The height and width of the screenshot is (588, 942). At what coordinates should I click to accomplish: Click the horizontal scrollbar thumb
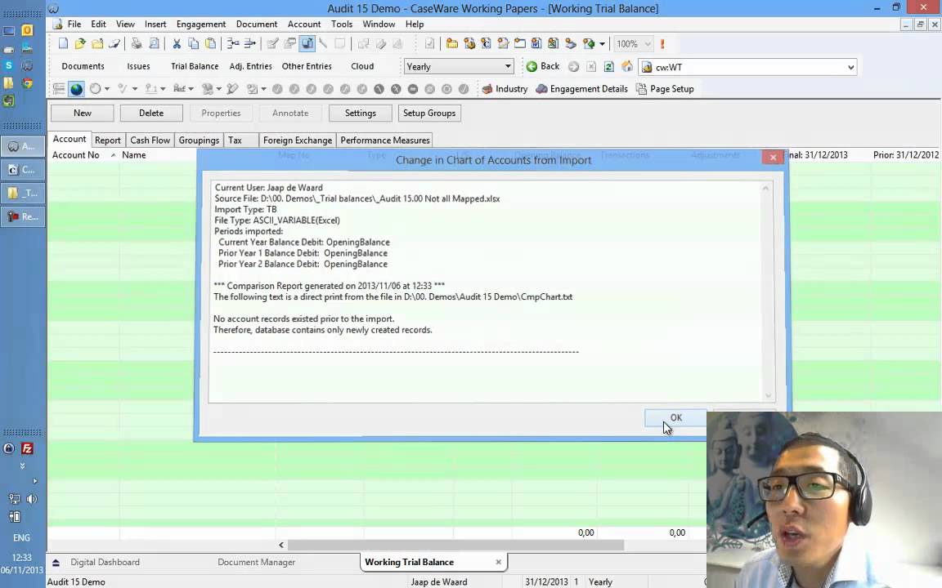[455, 545]
